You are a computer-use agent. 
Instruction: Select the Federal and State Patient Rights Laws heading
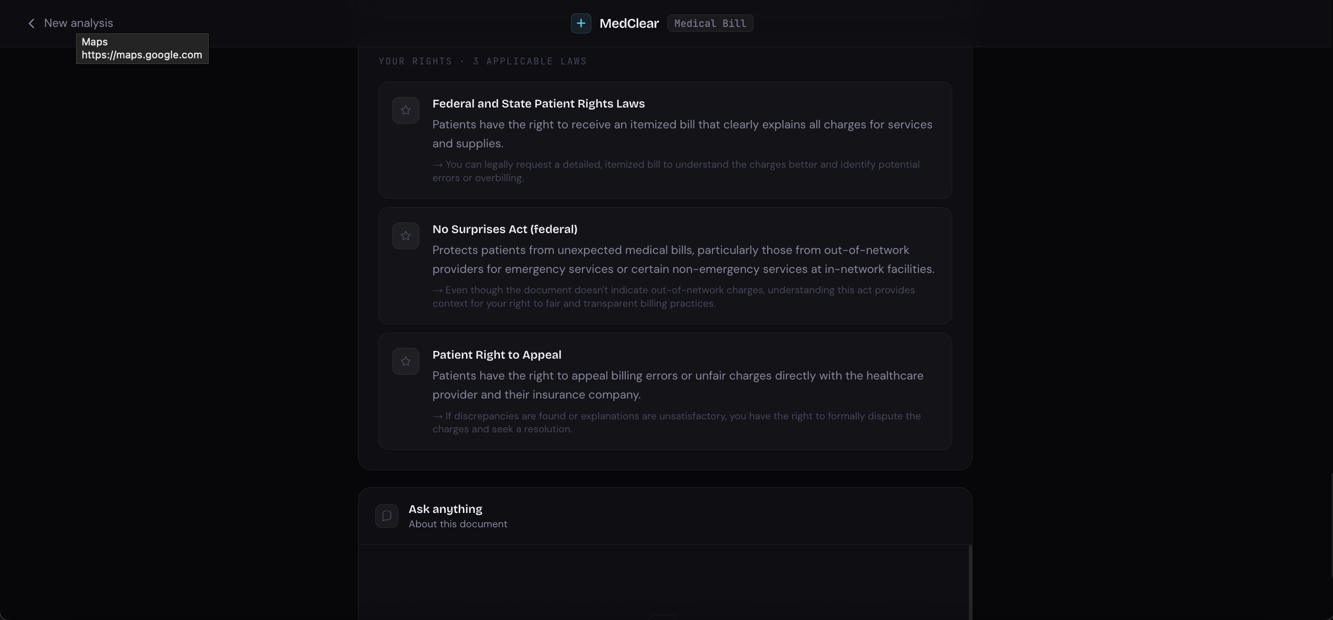click(x=538, y=103)
